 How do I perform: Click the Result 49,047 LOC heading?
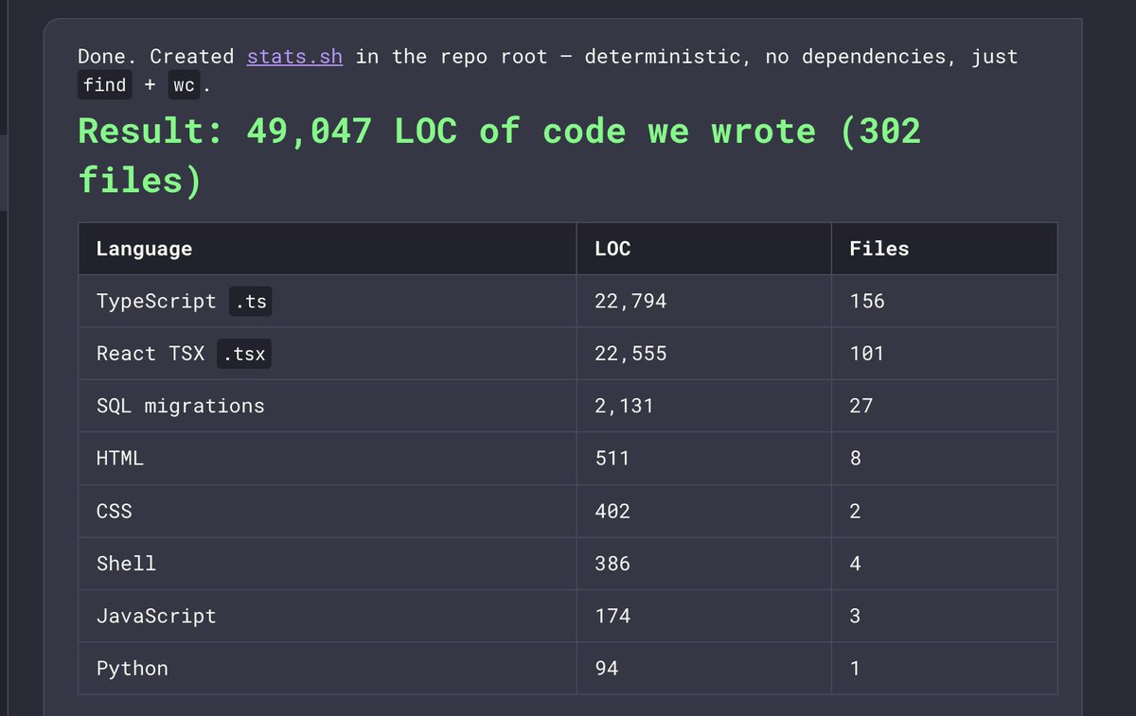[500, 154]
